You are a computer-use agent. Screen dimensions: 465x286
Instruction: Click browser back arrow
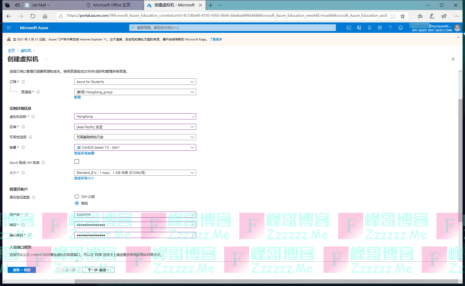click(x=9, y=16)
